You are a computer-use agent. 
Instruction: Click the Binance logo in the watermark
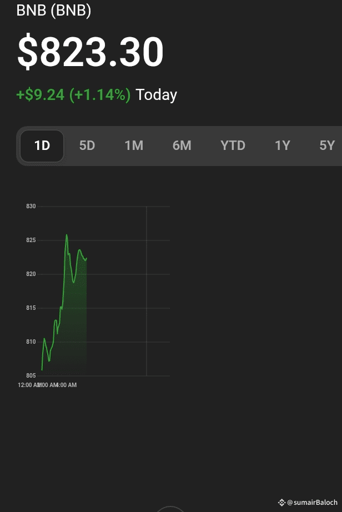tap(281, 503)
